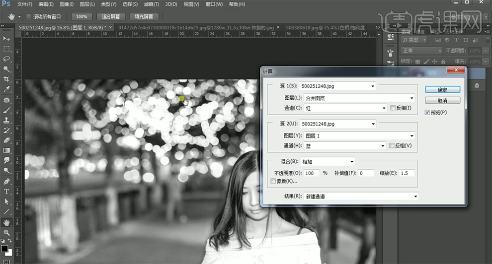Select the Move tool
Viewport: 492px width, 264px height.
coord(6,39)
